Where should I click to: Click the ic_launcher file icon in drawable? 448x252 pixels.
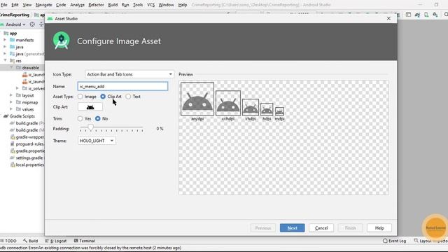click(25, 75)
